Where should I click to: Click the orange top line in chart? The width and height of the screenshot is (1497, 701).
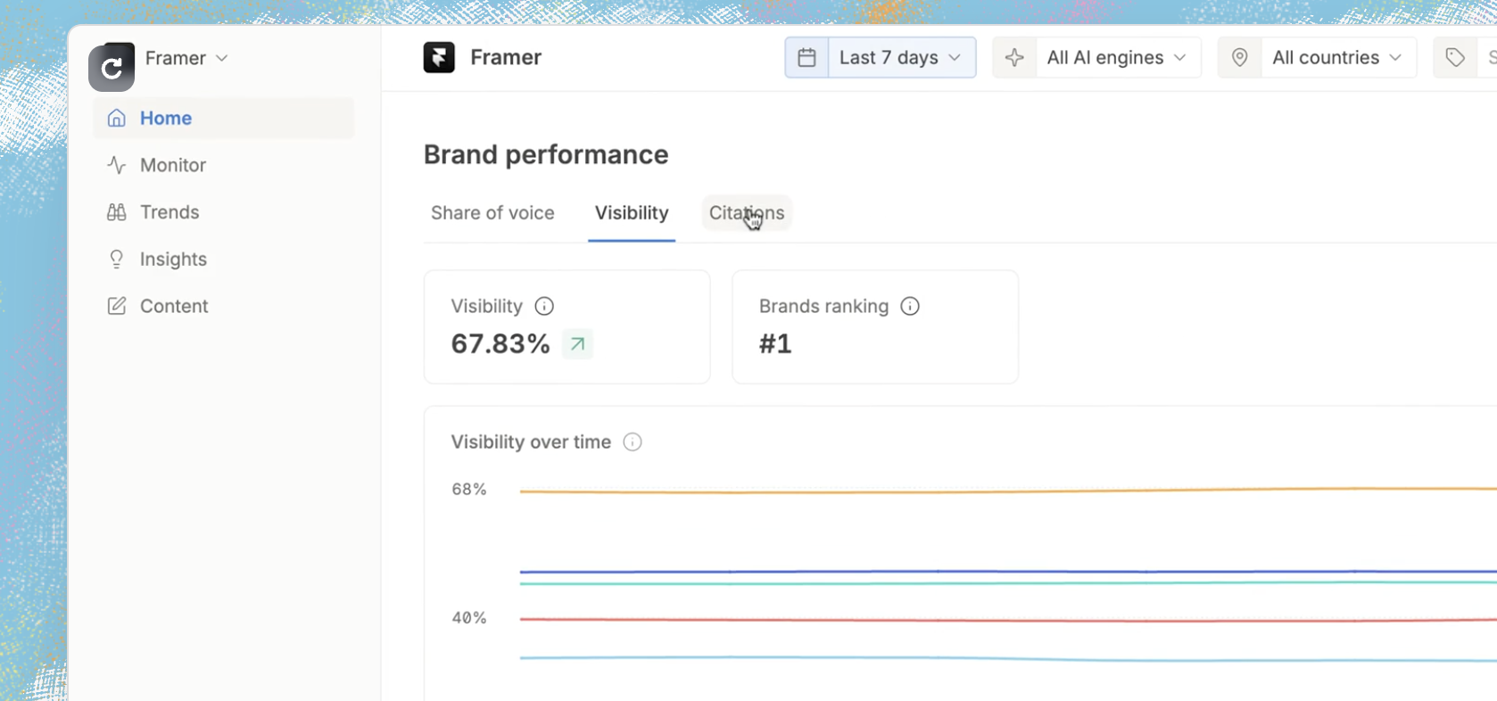[x=1008, y=491]
